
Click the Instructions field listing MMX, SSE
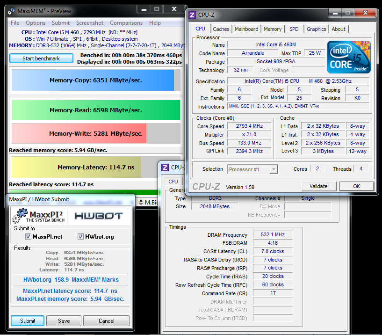coord(298,106)
